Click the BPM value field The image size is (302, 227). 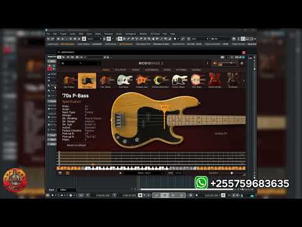click(178, 173)
